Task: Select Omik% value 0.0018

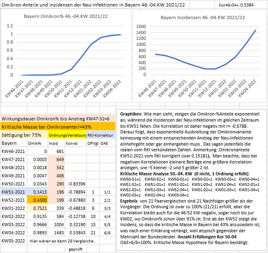Action: pos(37,168)
